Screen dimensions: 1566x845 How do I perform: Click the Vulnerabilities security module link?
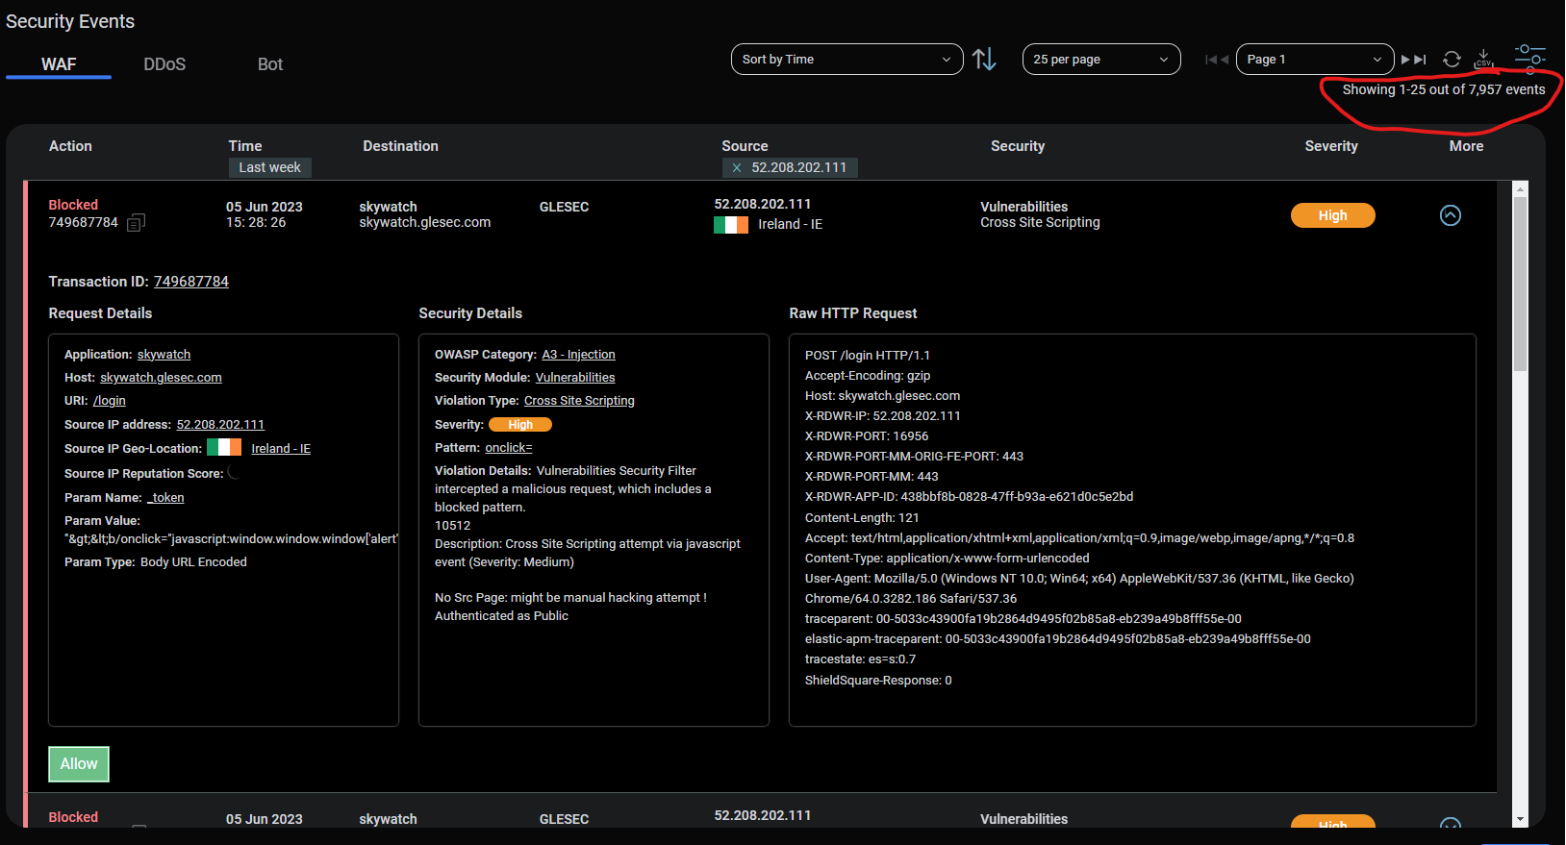coord(575,378)
